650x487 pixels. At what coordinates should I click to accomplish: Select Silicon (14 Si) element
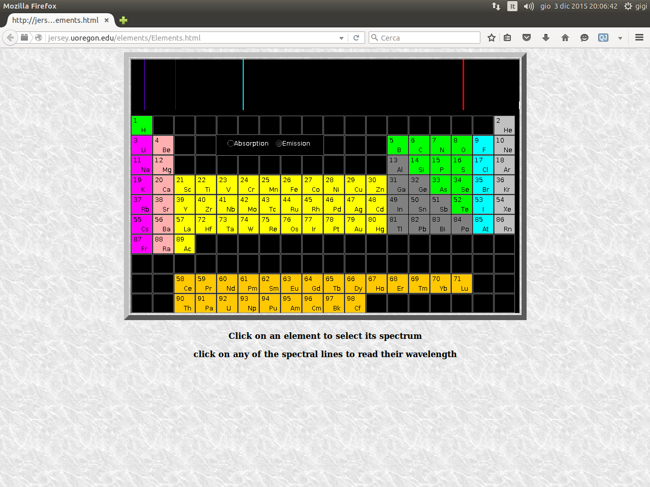(419, 165)
